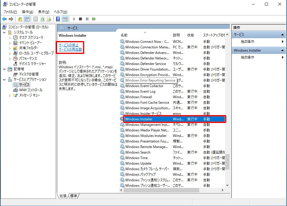The image size is (287, 206).
Task: Collapse the 記憶域 tree node
Action: [4, 69]
